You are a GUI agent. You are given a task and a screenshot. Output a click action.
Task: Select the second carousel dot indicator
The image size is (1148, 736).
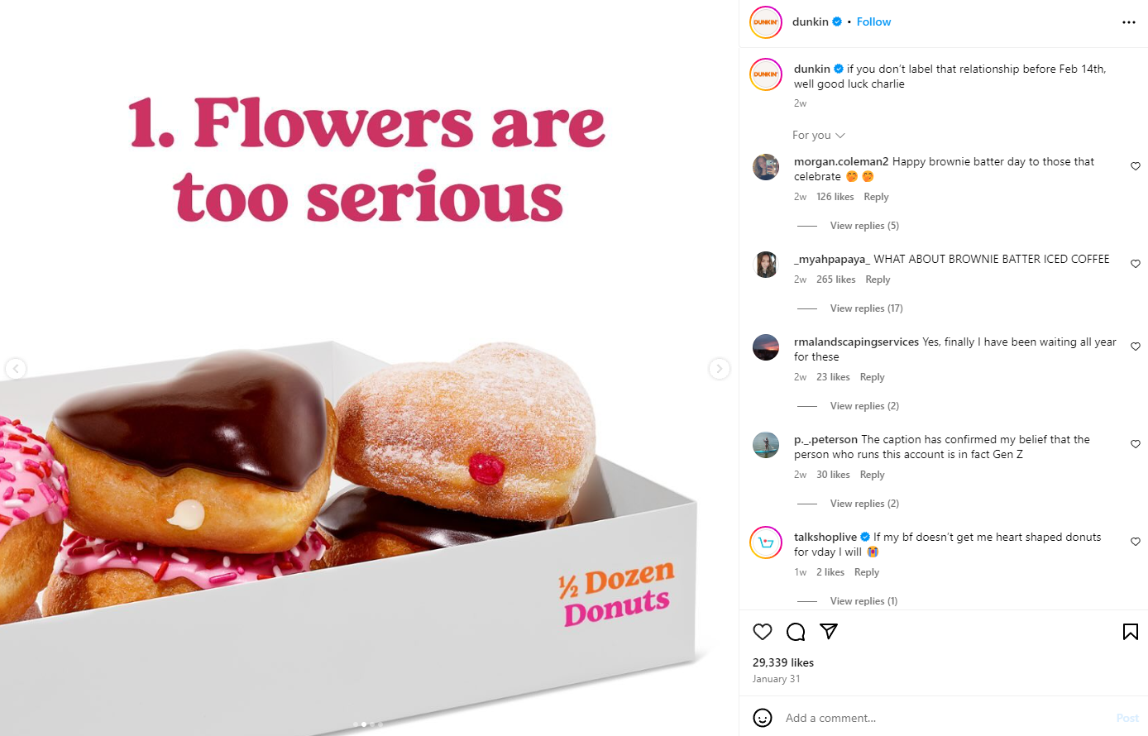point(363,723)
